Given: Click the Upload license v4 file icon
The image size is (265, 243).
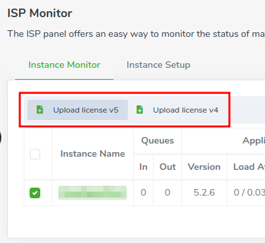Looking at the screenshot, I should 140,109.
